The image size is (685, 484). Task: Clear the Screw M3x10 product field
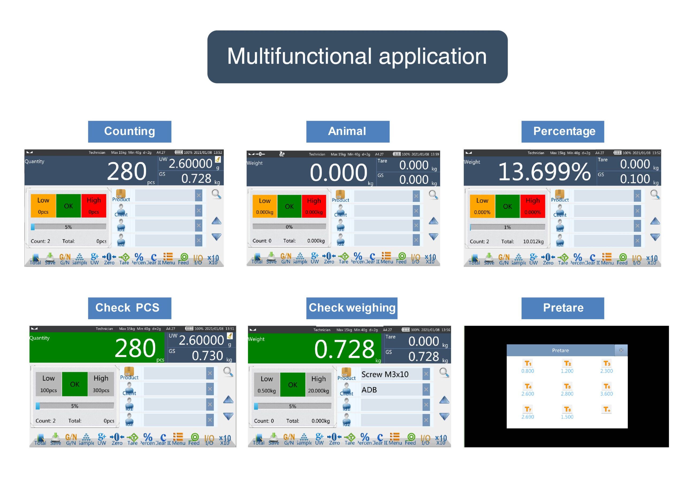click(x=426, y=374)
